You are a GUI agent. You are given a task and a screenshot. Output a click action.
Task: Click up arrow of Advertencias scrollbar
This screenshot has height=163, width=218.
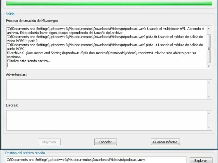(x=209, y=83)
